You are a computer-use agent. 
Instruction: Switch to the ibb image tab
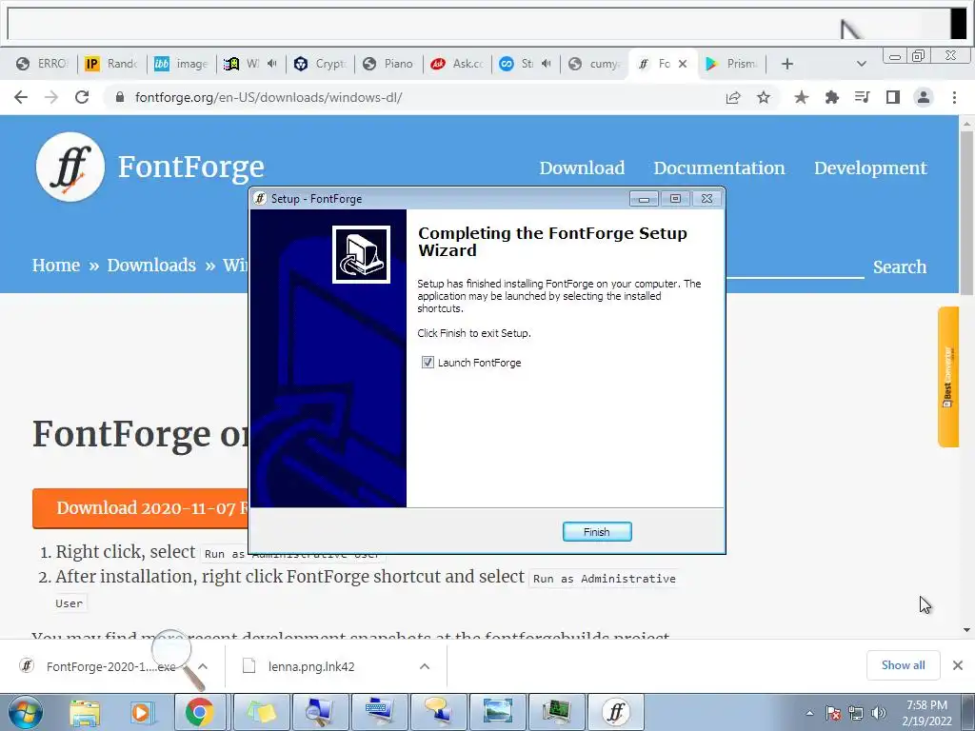pos(180,64)
